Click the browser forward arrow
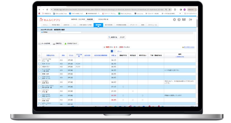231x123 pixels. tap(43, 9)
